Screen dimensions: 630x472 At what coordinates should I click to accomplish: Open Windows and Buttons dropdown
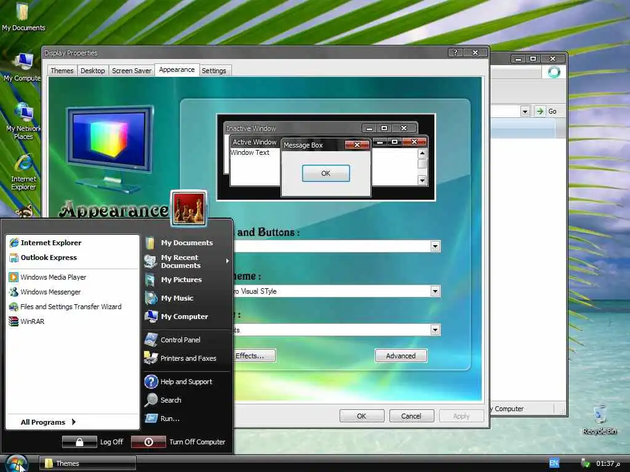pos(435,246)
